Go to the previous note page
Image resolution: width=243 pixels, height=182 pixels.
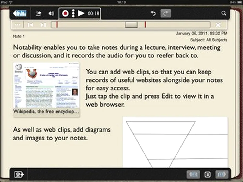coord(193,174)
